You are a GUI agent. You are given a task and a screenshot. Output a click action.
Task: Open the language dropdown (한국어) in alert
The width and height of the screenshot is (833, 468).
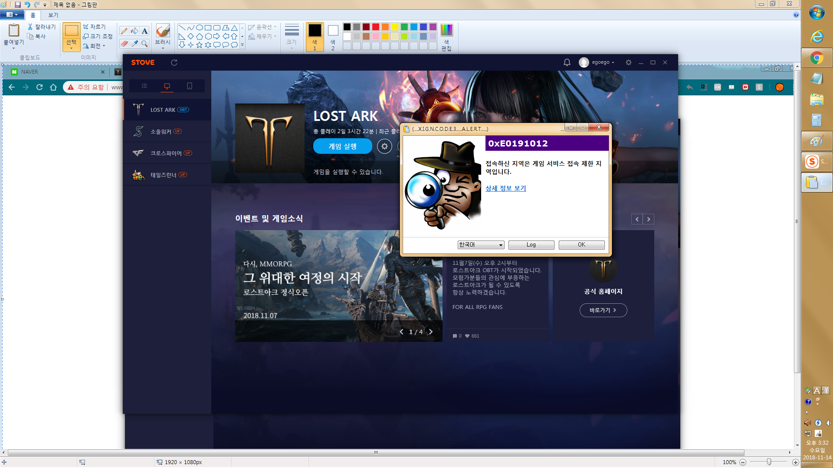coord(481,245)
